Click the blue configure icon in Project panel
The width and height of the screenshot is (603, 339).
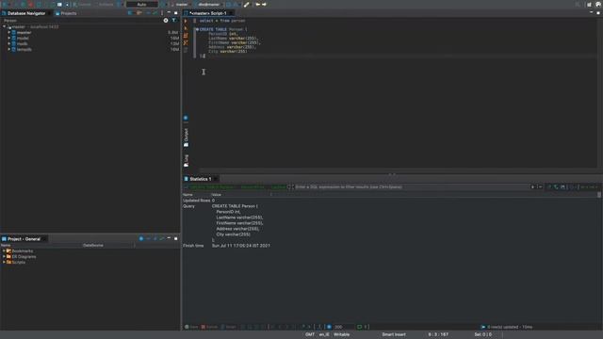coord(141,238)
